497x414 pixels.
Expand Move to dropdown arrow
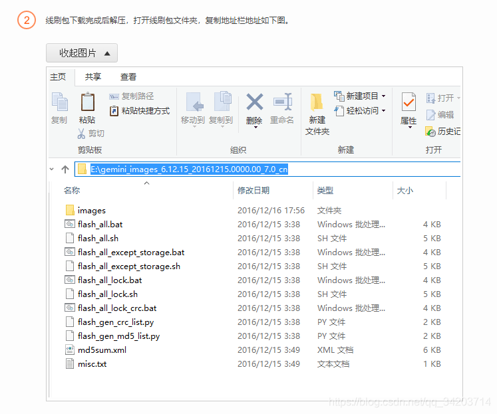[194, 127]
